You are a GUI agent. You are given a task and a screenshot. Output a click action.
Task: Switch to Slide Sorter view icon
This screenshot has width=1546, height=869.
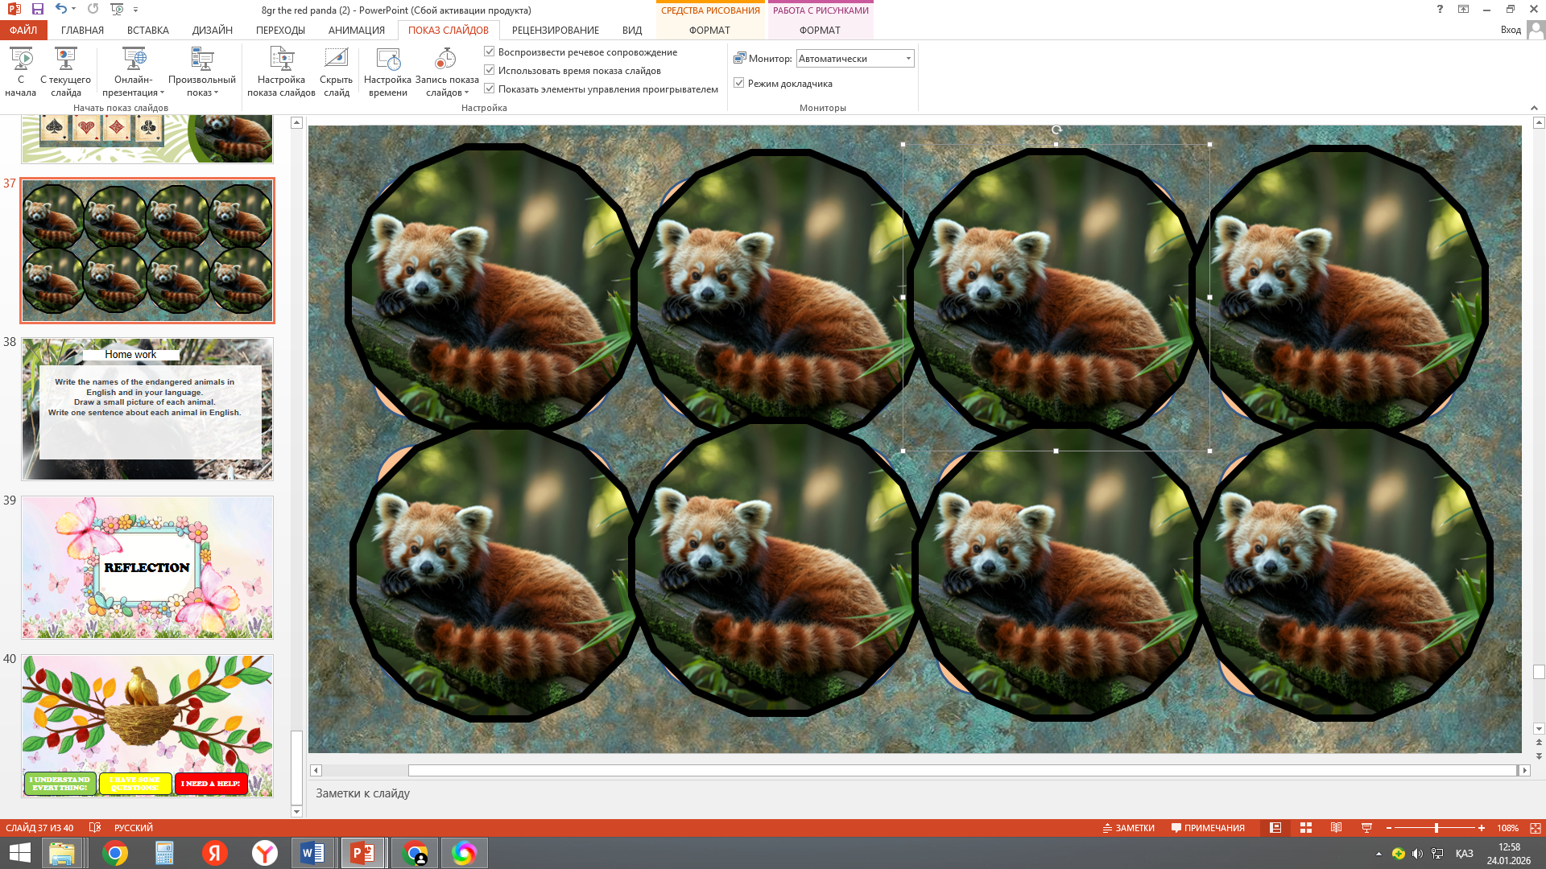point(1306,828)
